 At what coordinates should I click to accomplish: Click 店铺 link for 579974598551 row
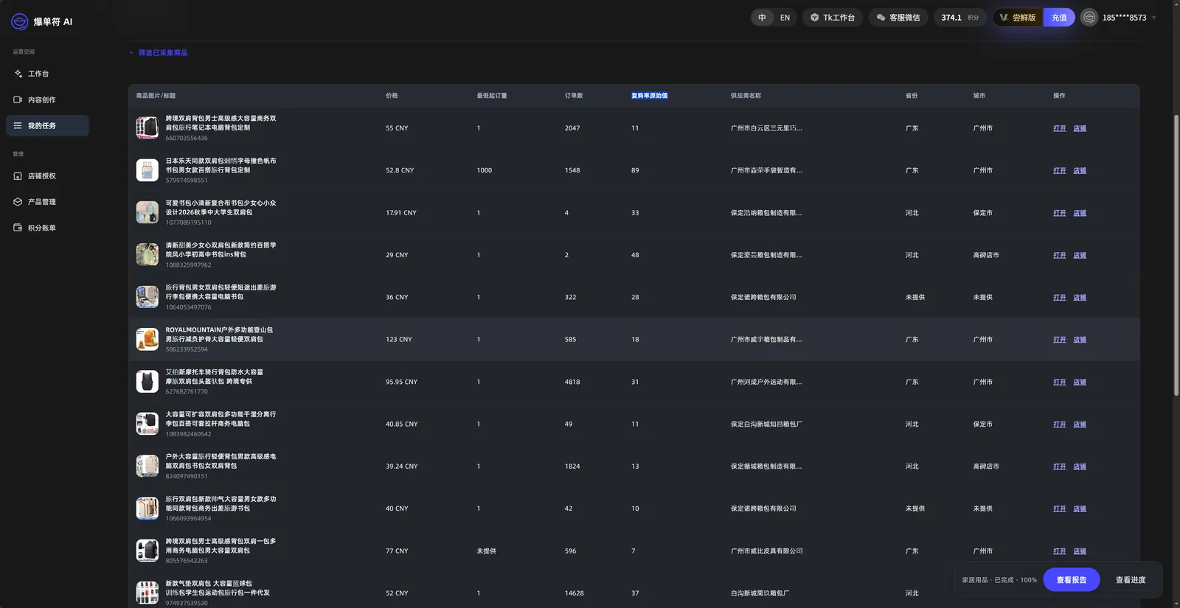point(1080,170)
